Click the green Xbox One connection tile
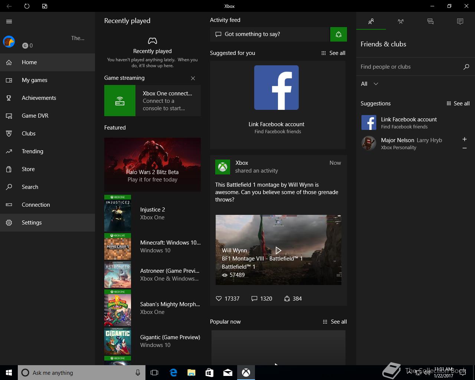Screen dimensions: 475x380 (x=120, y=101)
